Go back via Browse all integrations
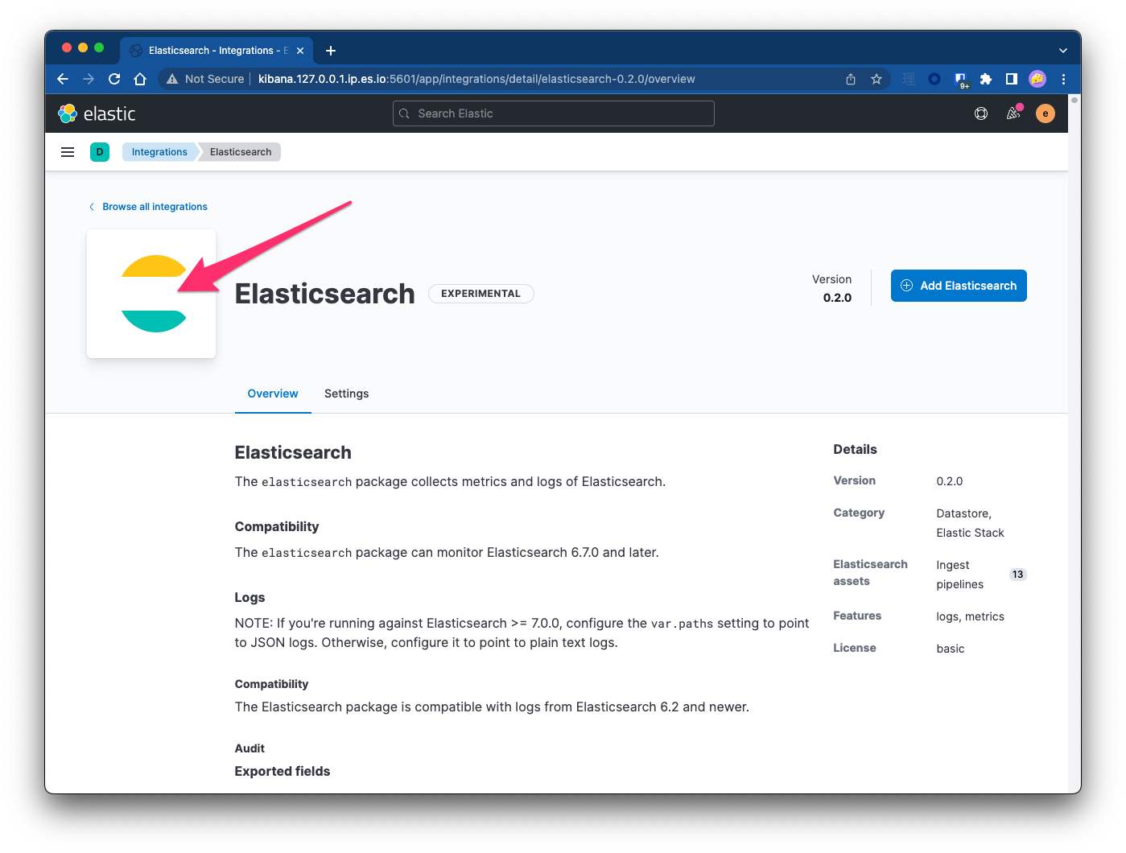This screenshot has width=1126, height=853. tap(148, 207)
